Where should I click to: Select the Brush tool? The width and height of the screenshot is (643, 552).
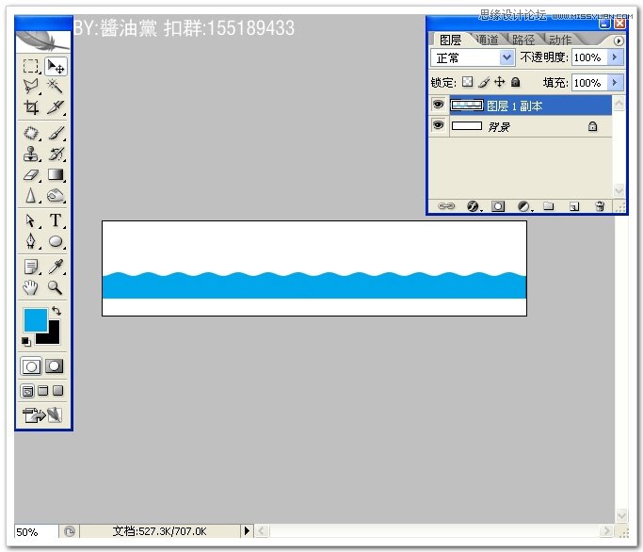coord(56,133)
